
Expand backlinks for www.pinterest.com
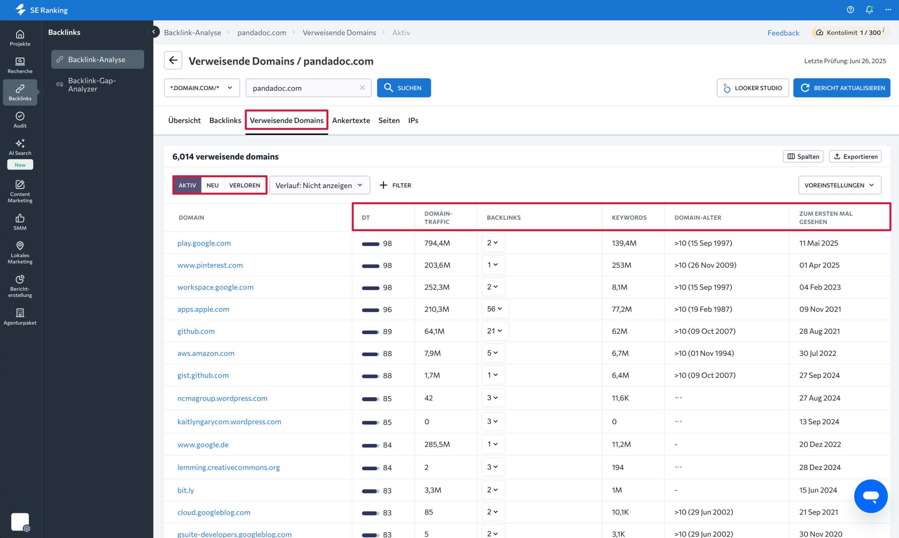coord(493,265)
